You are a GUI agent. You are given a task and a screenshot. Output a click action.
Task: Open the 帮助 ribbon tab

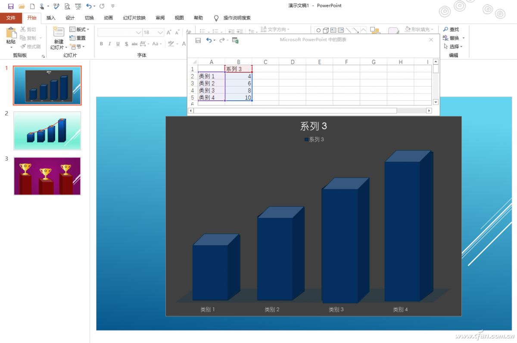(x=198, y=18)
